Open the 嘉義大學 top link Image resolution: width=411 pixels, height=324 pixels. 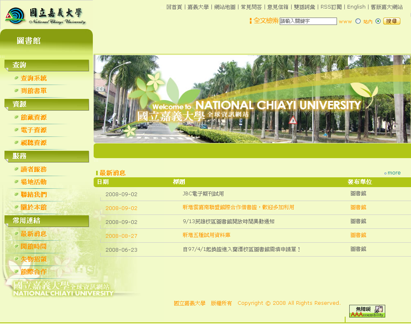(198, 7)
